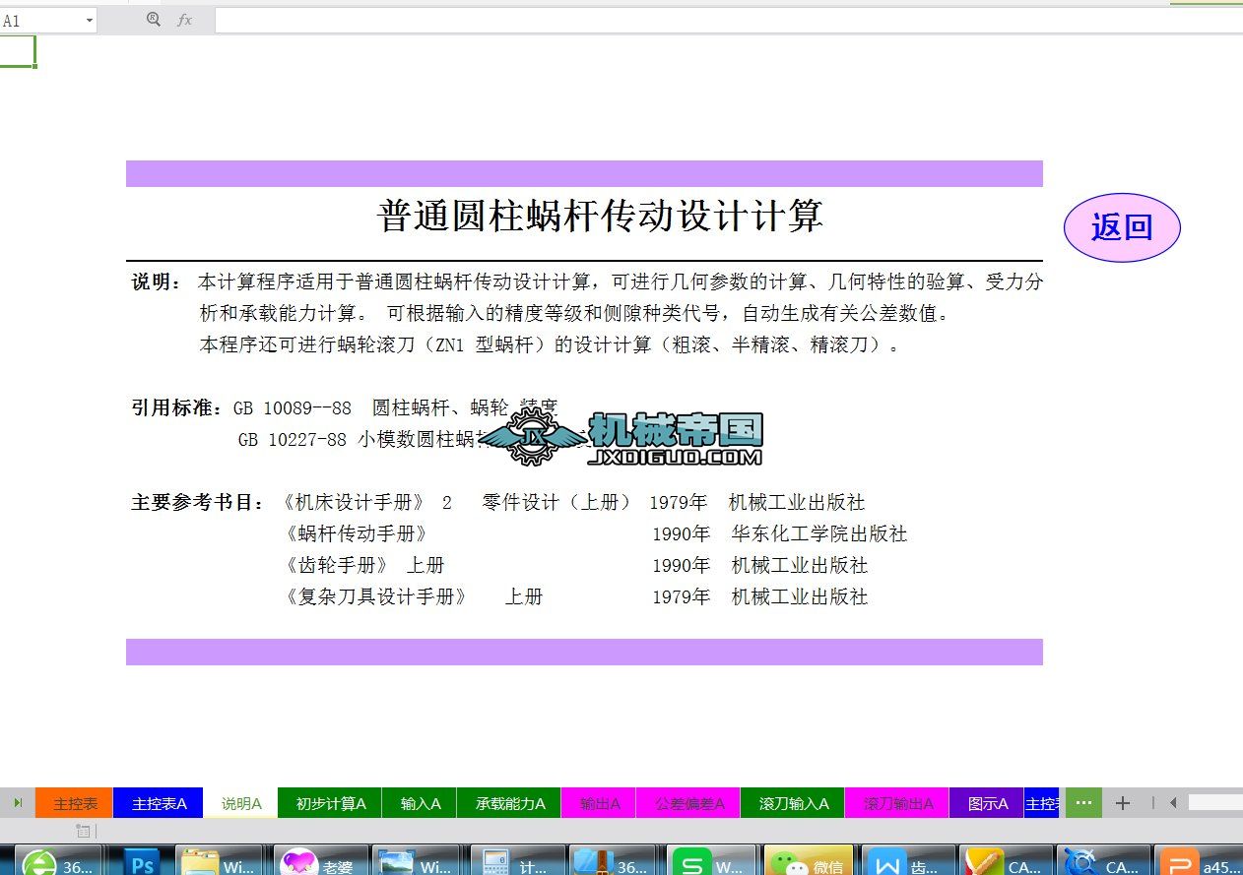Click the 《机床设计手册》 reference row
Image resolution: width=1243 pixels, height=875 pixels.
tap(571, 502)
